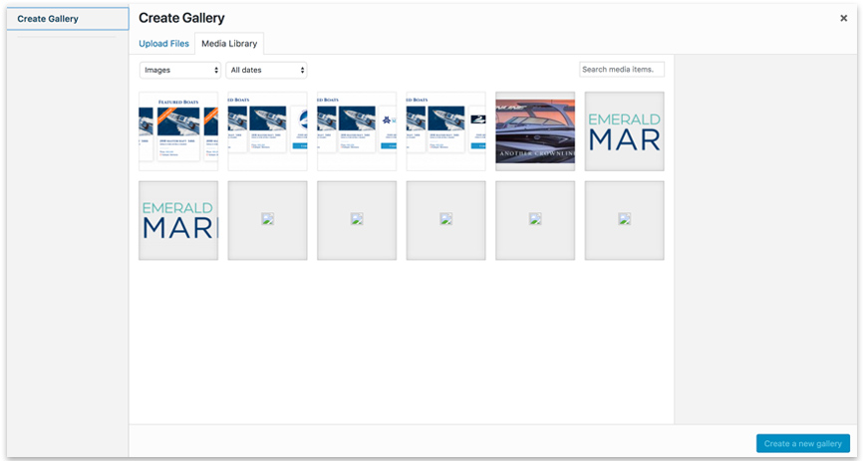
Task: Select the Another Crownline boat photo
Action: pyautogui.click(x=535, y=131)
